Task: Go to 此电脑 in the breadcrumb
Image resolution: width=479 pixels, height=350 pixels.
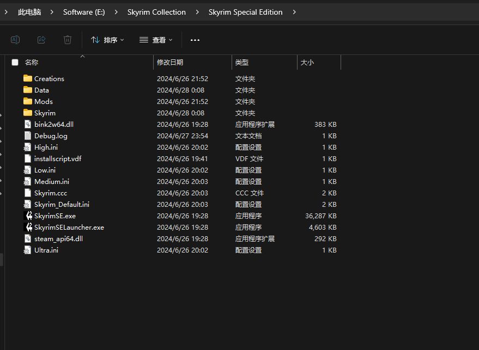Action: [x=29, y=12]
